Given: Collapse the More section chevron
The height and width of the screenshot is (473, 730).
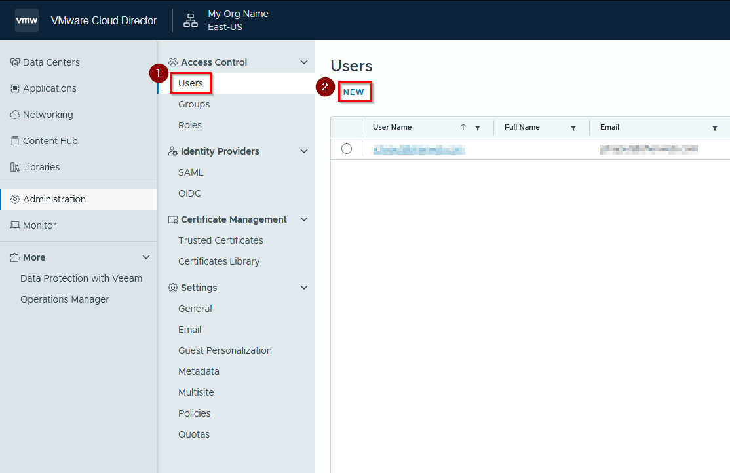Looking at the screenshot, I should click(146, 257).
